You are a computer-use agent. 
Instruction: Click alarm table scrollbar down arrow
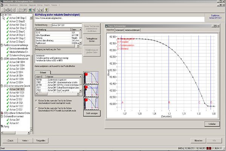81,91
